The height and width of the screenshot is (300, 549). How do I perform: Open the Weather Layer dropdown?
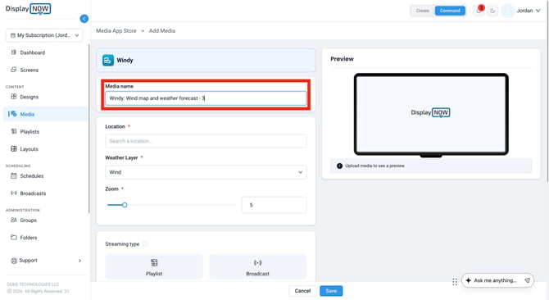coord(206,172)
